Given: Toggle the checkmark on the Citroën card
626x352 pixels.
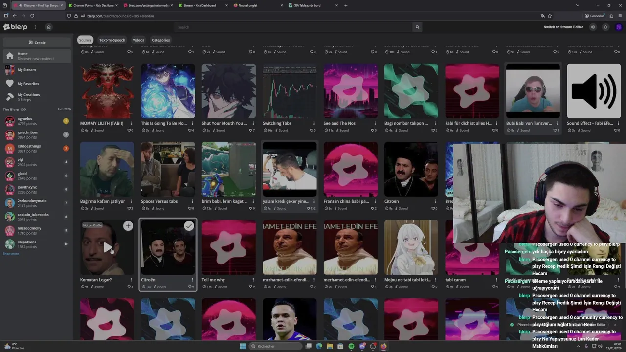Looking at the screenshot, I should [x=189, y=225].
